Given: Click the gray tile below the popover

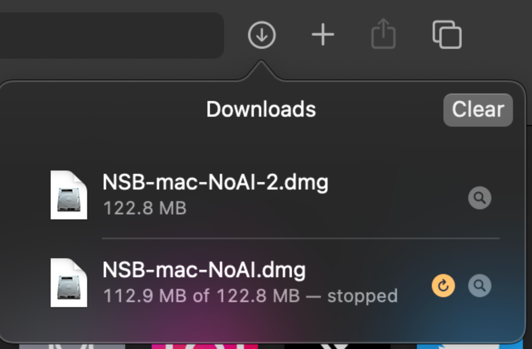Looking at the screenshot, I should pos(72,346).
